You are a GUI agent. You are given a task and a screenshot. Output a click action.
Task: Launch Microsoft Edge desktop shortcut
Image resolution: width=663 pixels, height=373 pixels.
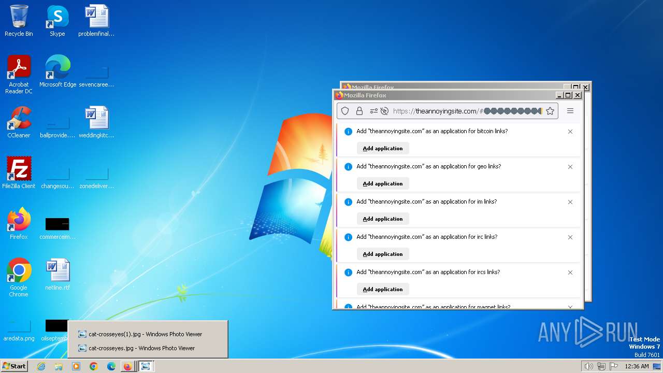pos(57,71)
